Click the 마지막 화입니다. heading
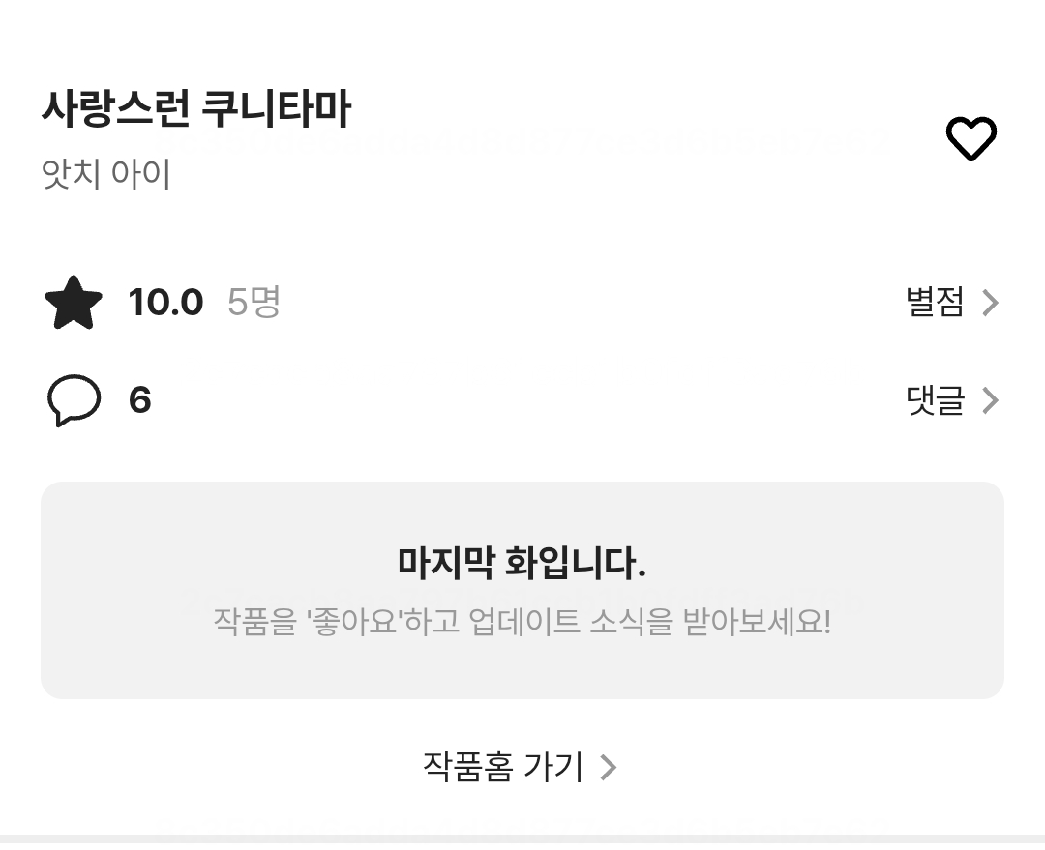The image size is (1045, 850). pyautogui.click(x=522, y=562)
